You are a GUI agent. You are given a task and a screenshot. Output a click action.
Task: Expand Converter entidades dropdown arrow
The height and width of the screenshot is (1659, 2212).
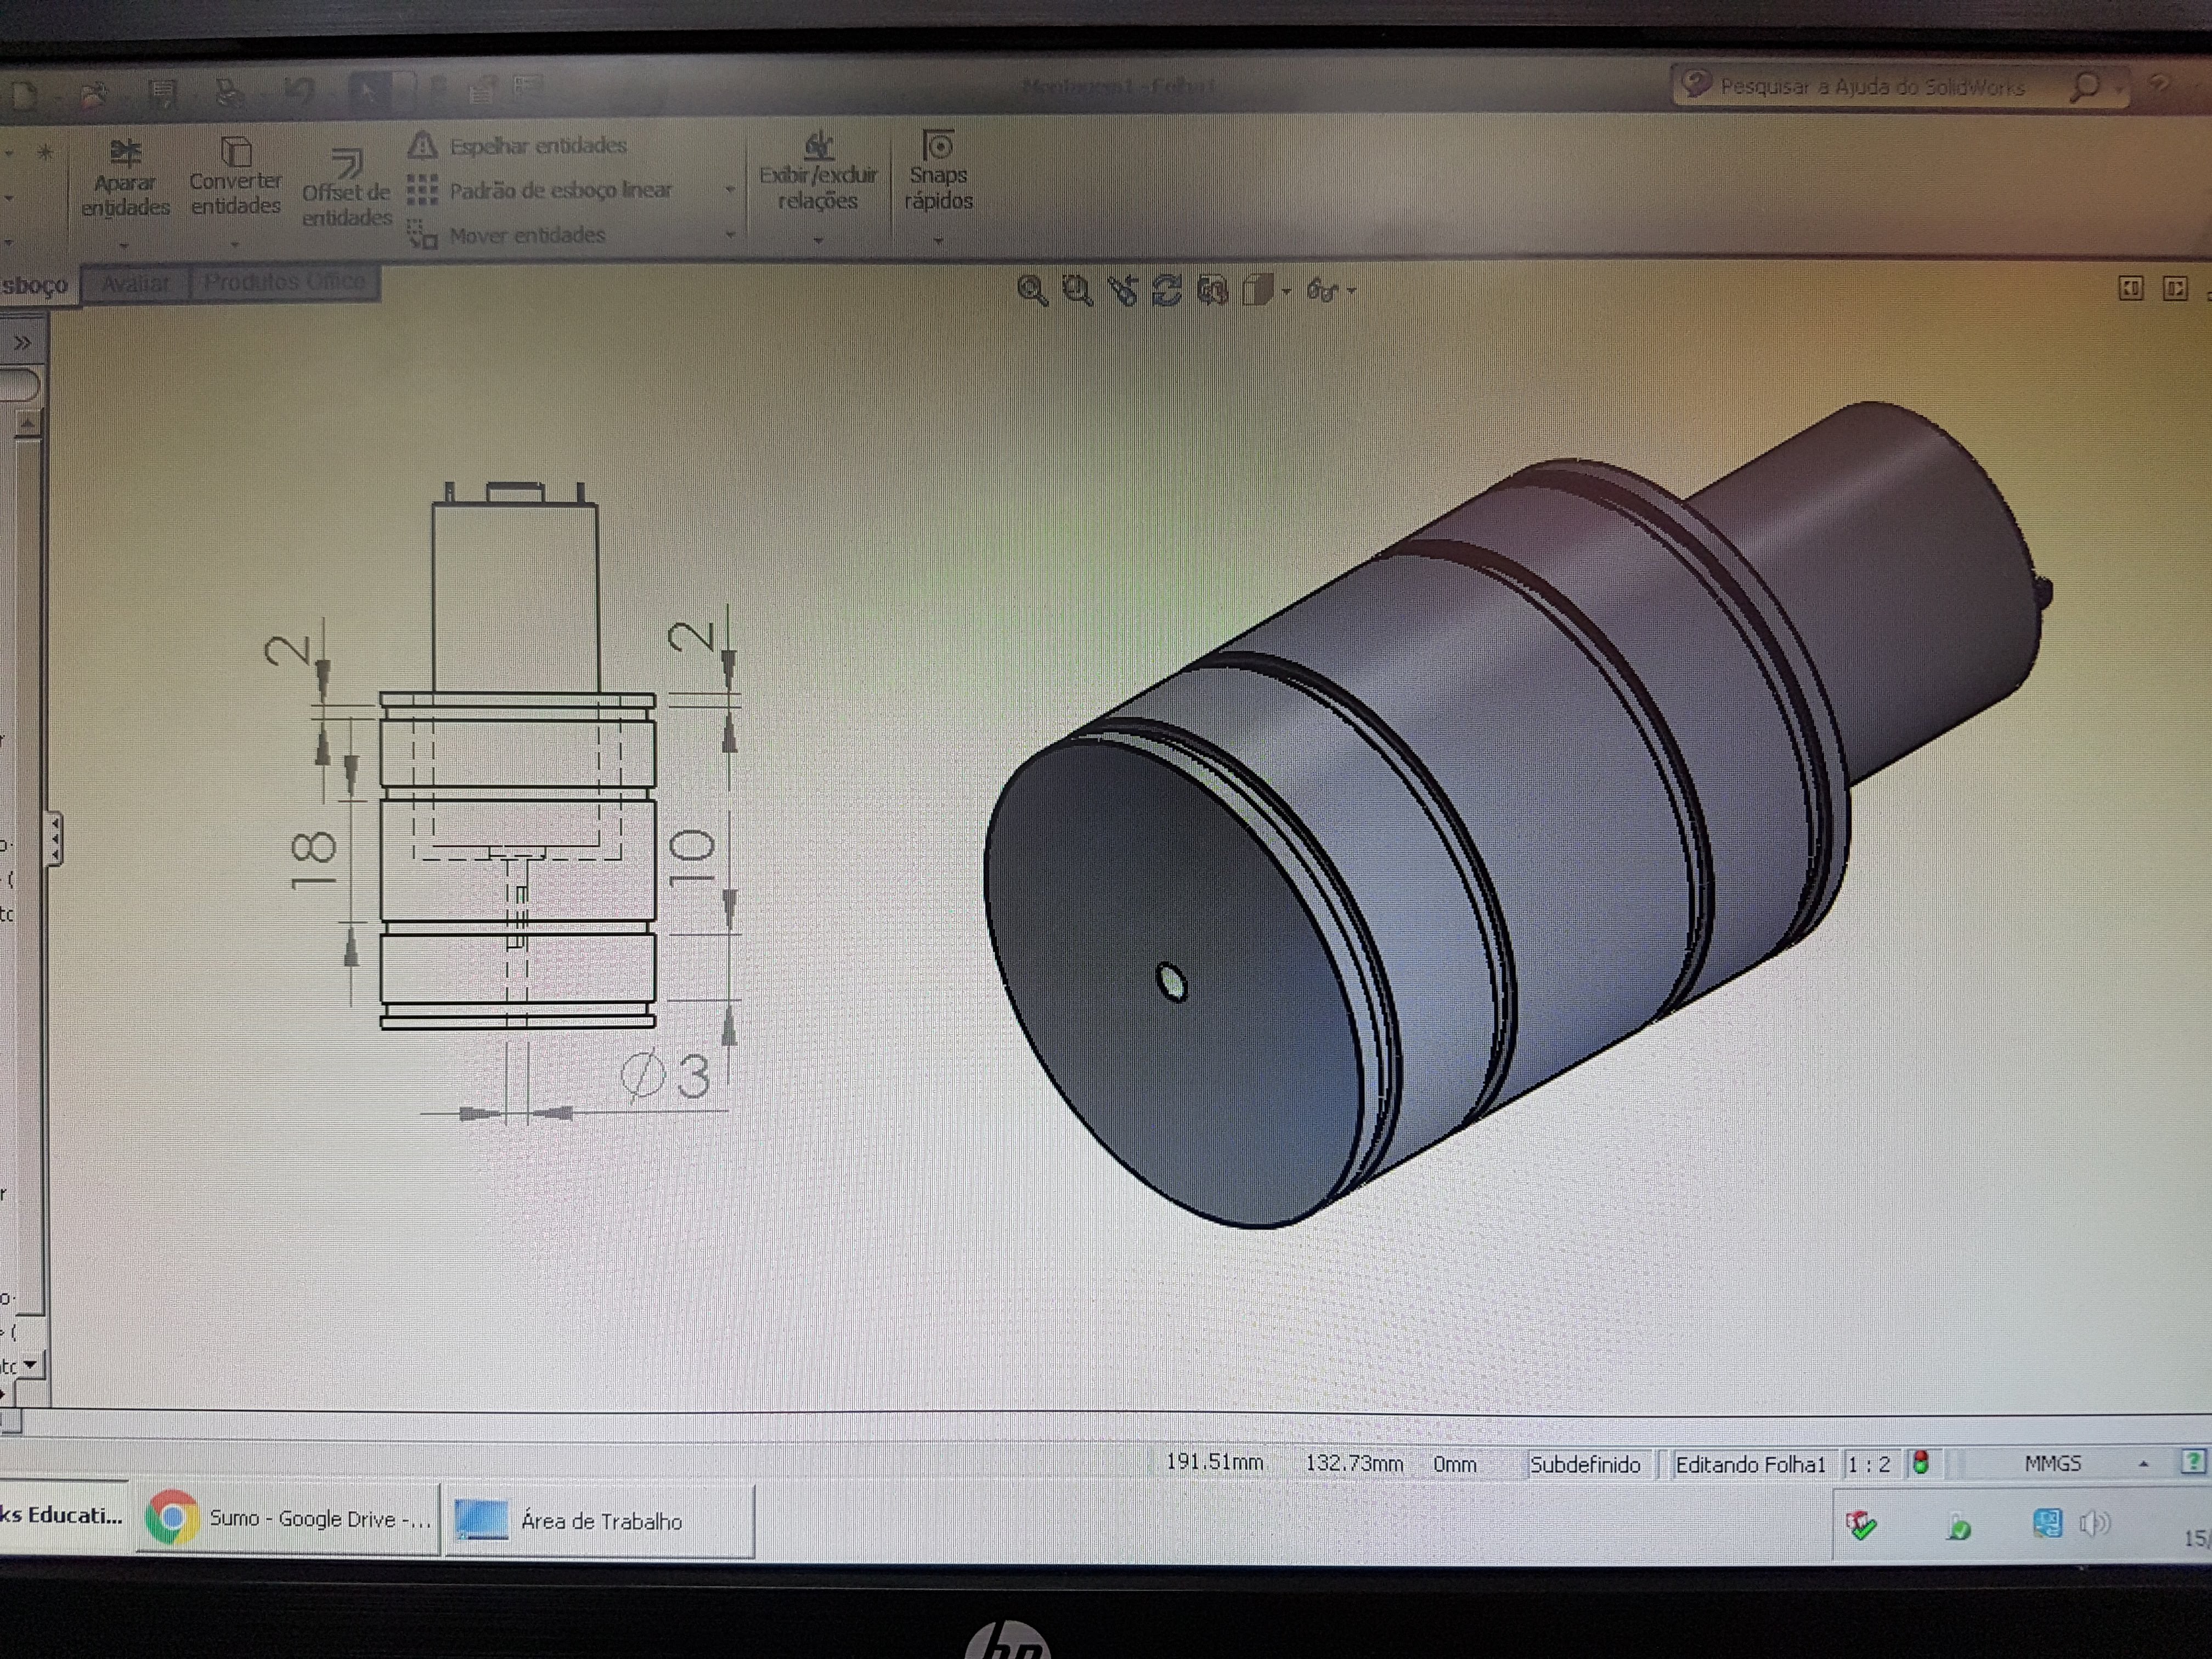(x=235, y=244)
